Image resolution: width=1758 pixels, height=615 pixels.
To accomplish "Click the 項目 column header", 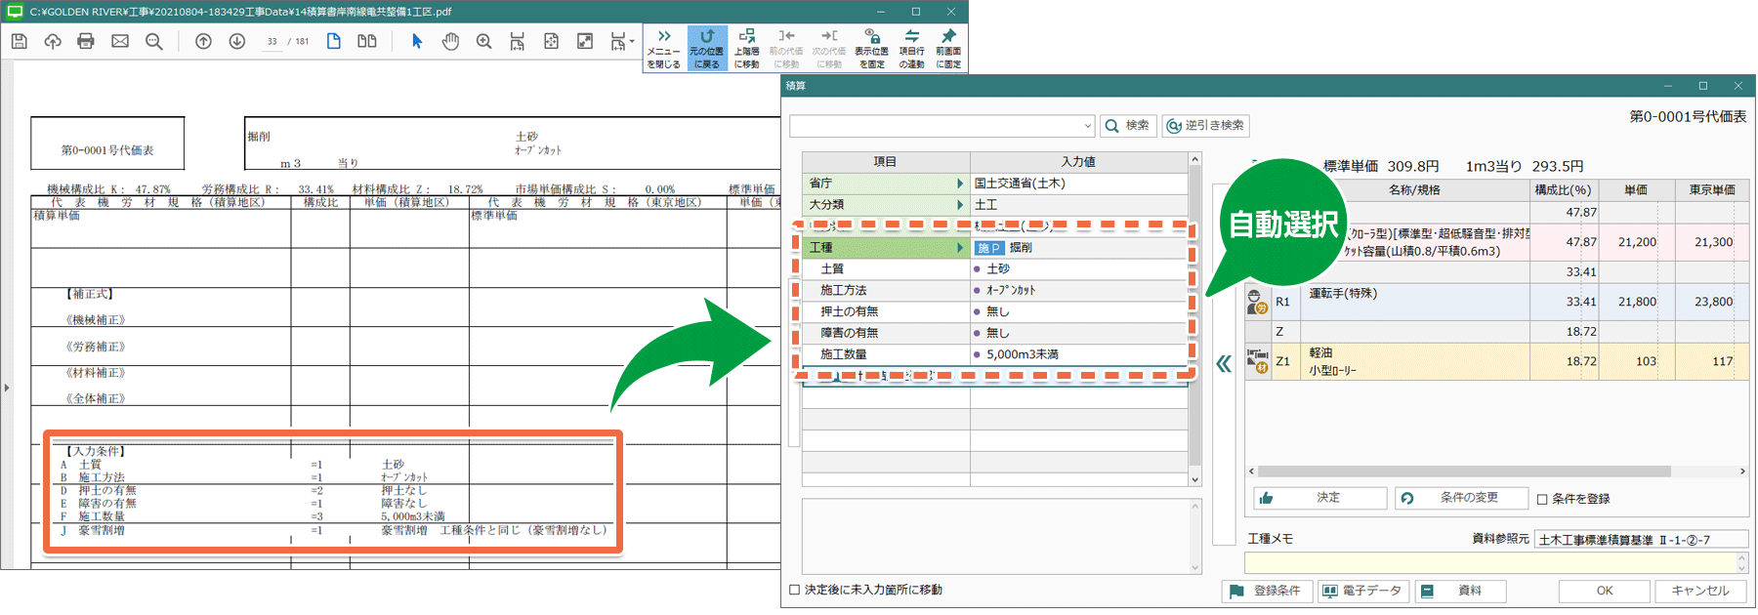I will (x=885, y=162).
